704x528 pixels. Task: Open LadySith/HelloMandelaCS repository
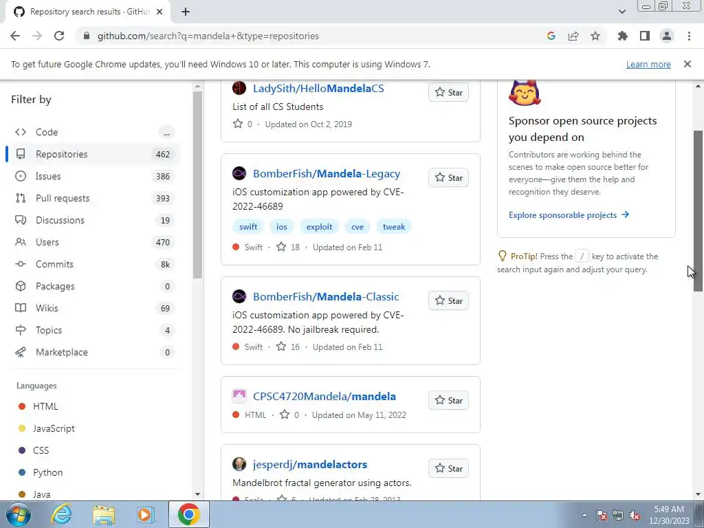318,89
